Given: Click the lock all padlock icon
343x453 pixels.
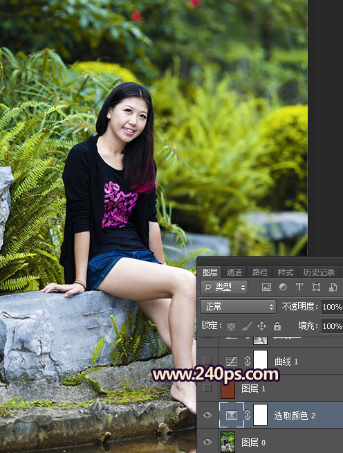Looking at the screenshot, I should click(277, 326).
